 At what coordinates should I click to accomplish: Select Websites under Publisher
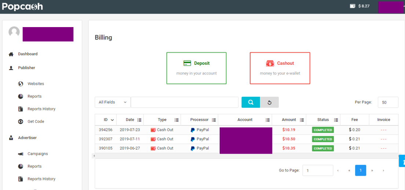click(36, 84)
